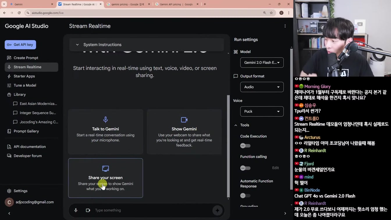Click microphone icon in prompt bar
This screenshot has height=220, width=391.
pyautogui.click(x=76, y=210)
